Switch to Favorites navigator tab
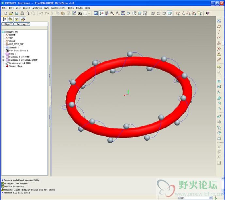The width and height of the screenshot is (225, 200). tap(17, 19)
